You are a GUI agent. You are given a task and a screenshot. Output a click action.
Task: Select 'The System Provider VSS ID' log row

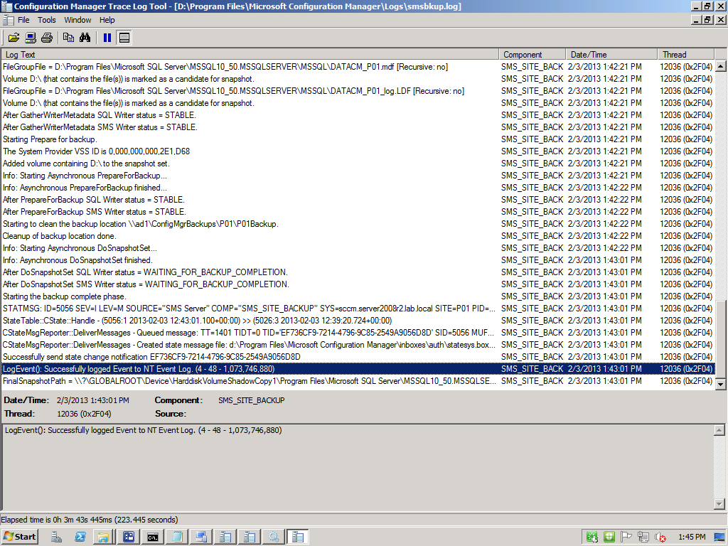click(358, 151)
